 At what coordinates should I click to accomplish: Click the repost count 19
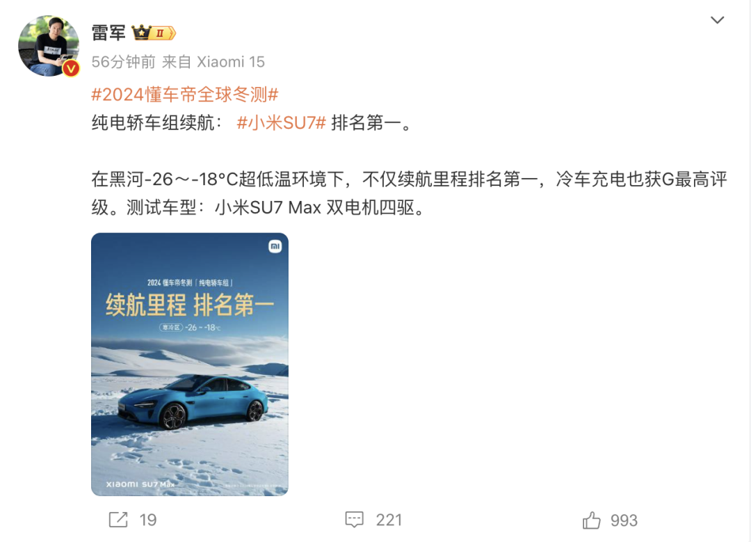pyautogui.click(x=148, y=520)
